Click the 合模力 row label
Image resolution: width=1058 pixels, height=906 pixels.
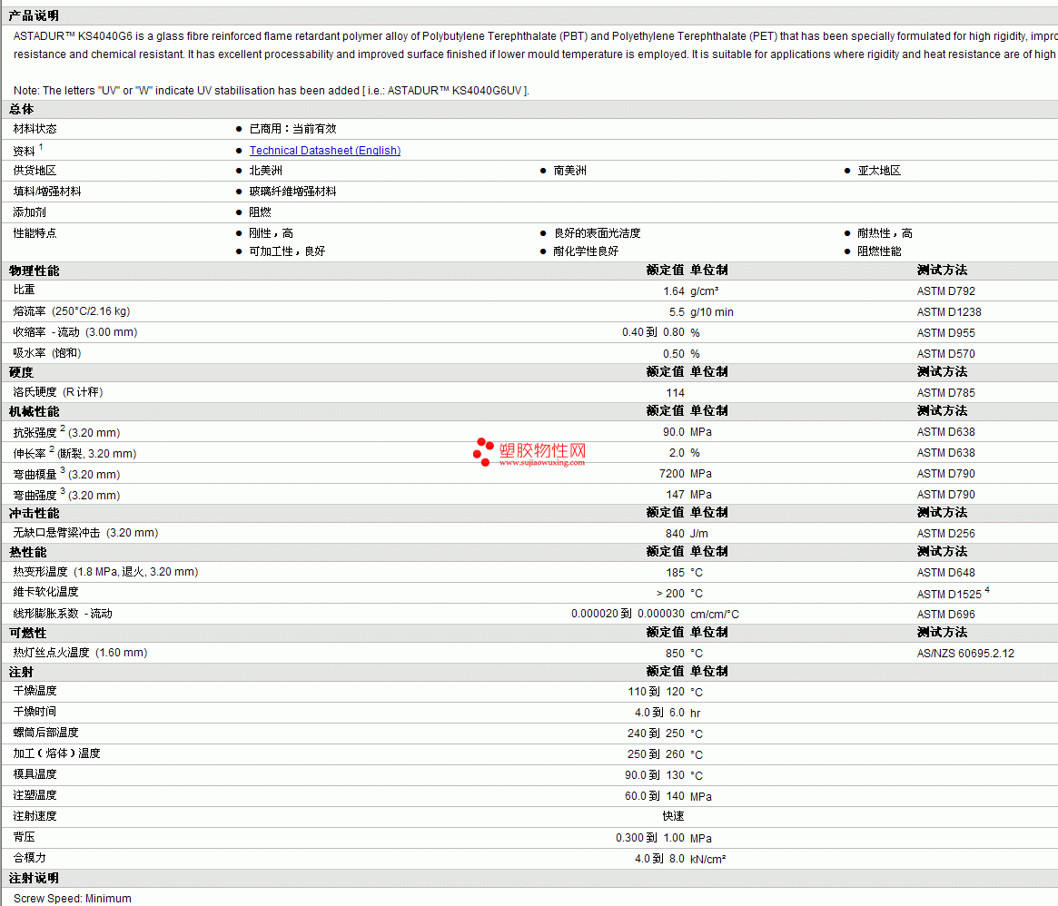point(30,859)
